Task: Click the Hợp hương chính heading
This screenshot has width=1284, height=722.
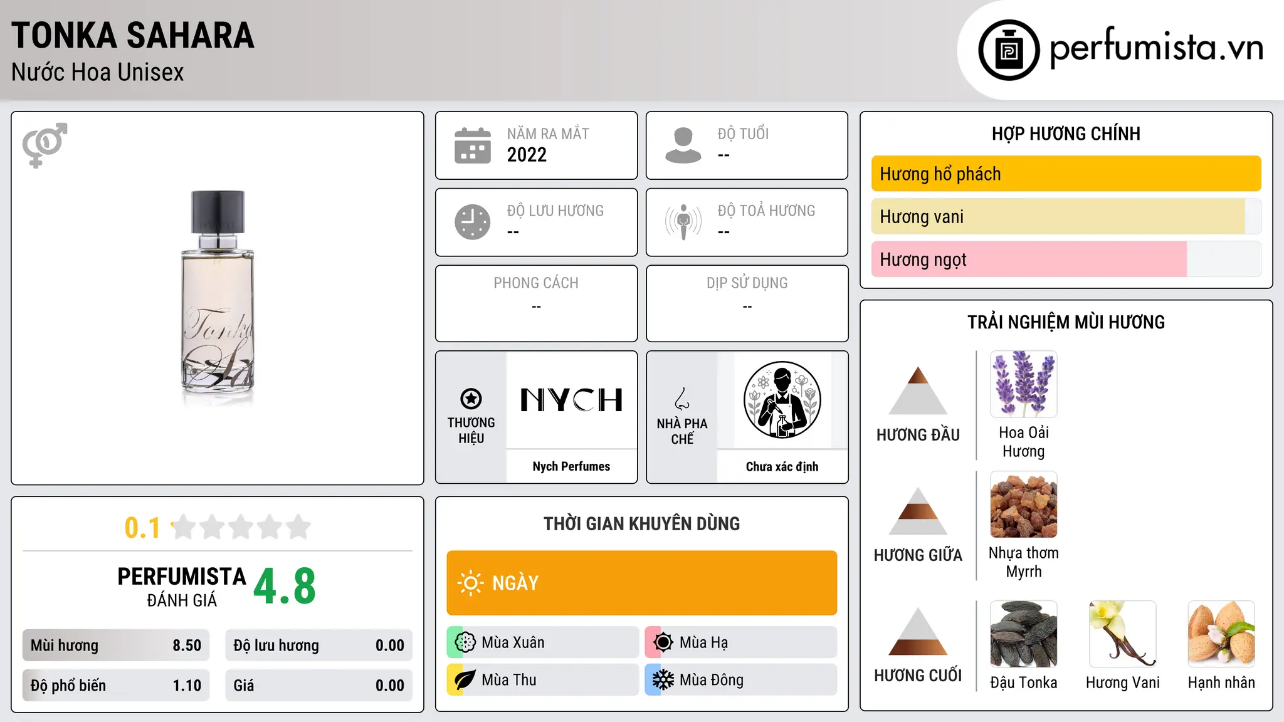Action: tap(1066, 133)
